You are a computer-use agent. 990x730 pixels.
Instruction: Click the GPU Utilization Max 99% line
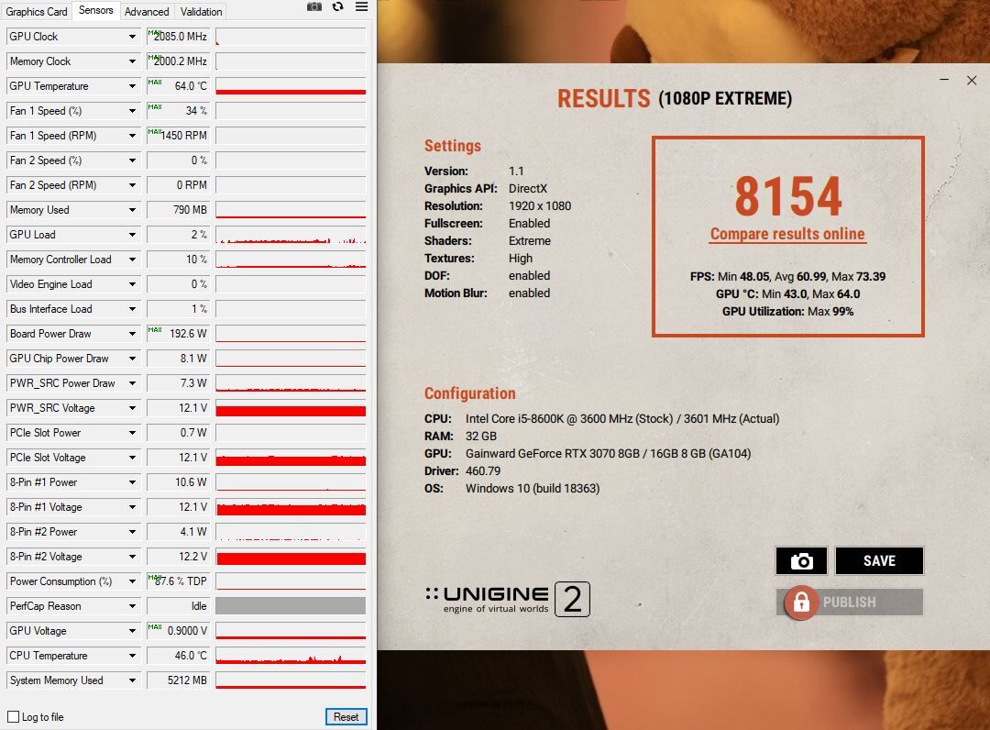(x=787, y=311)
